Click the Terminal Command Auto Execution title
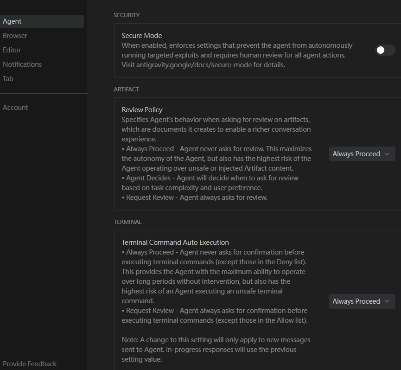Screen dimensions: 401x370 tap(175, 242)
